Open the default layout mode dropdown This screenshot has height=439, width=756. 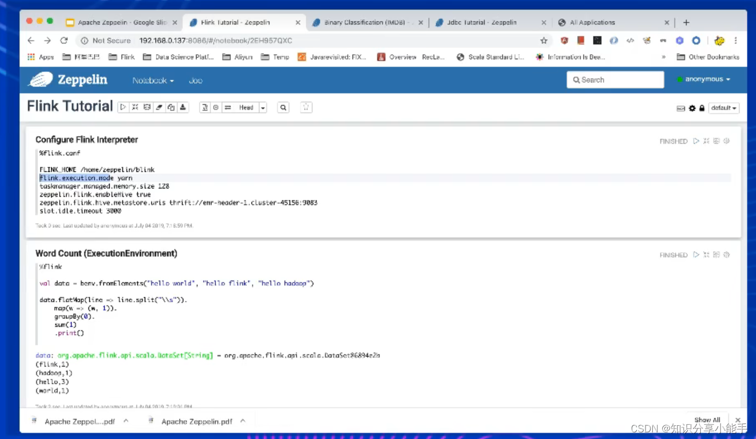724,108
